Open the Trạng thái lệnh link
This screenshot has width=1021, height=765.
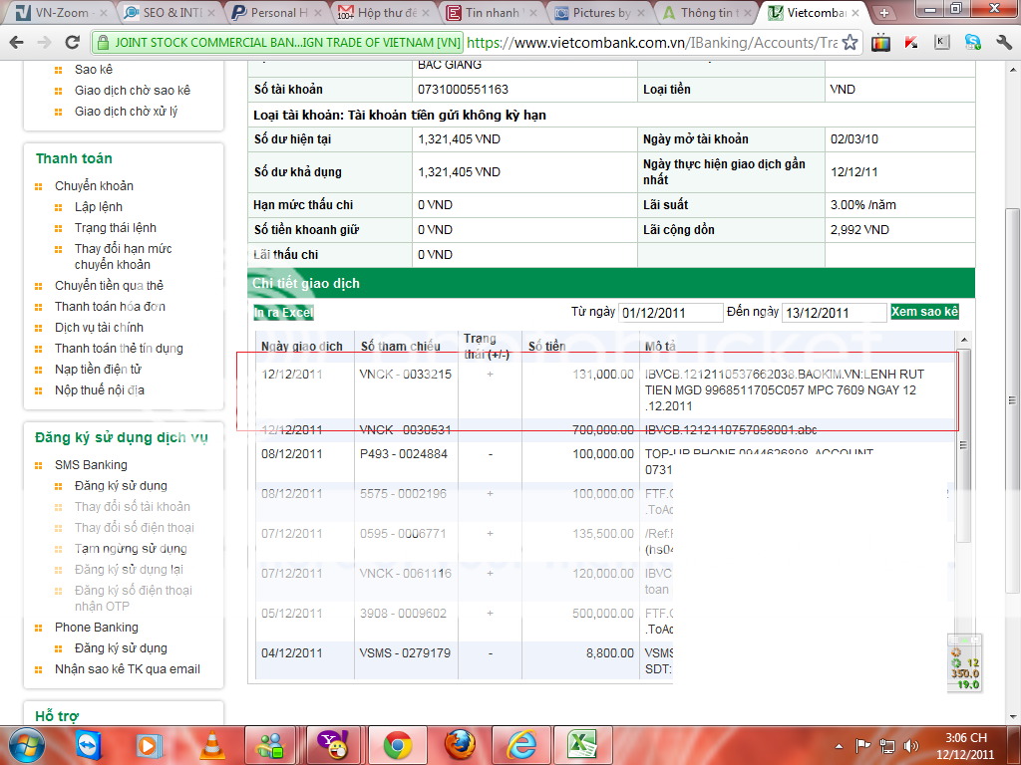tap(116, 228)
